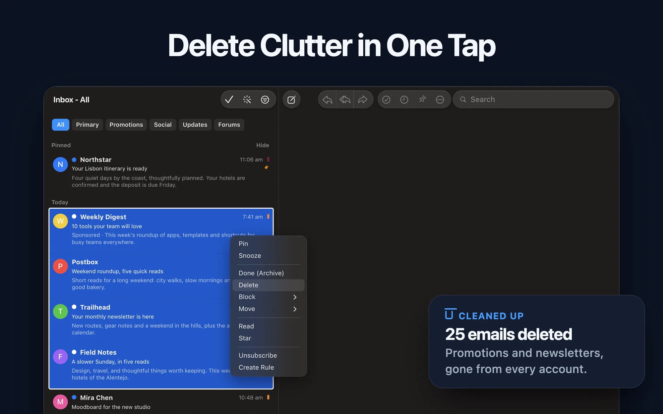
Task: Click the Trailhead avatar
Action: pos(60,311)
